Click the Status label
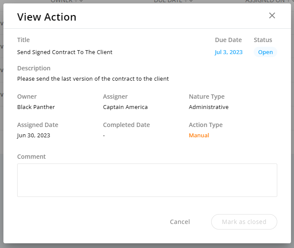294x248 pixels. 263,40
